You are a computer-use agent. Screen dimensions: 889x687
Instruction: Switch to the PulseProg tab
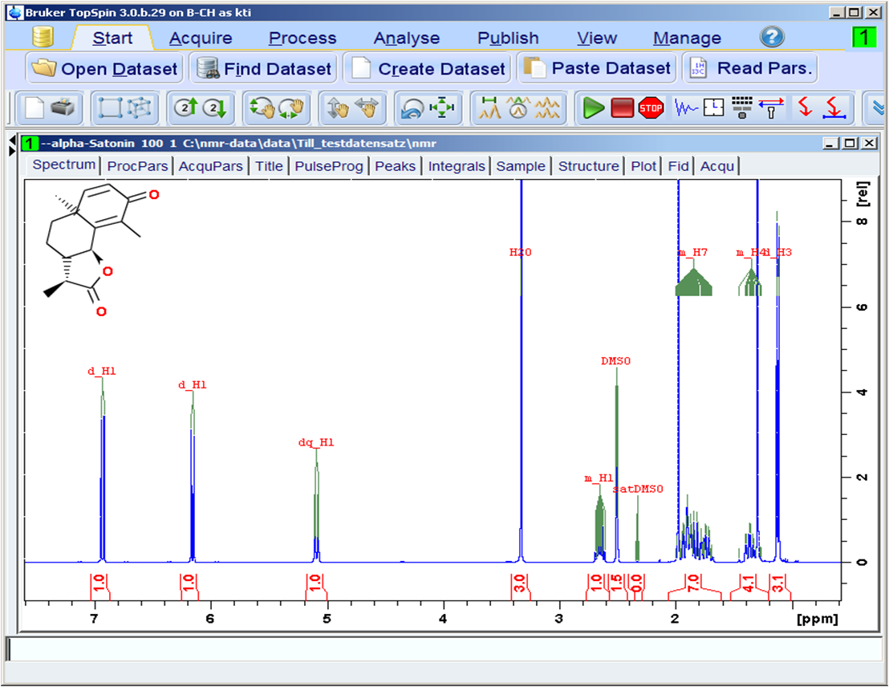[328, 166]
